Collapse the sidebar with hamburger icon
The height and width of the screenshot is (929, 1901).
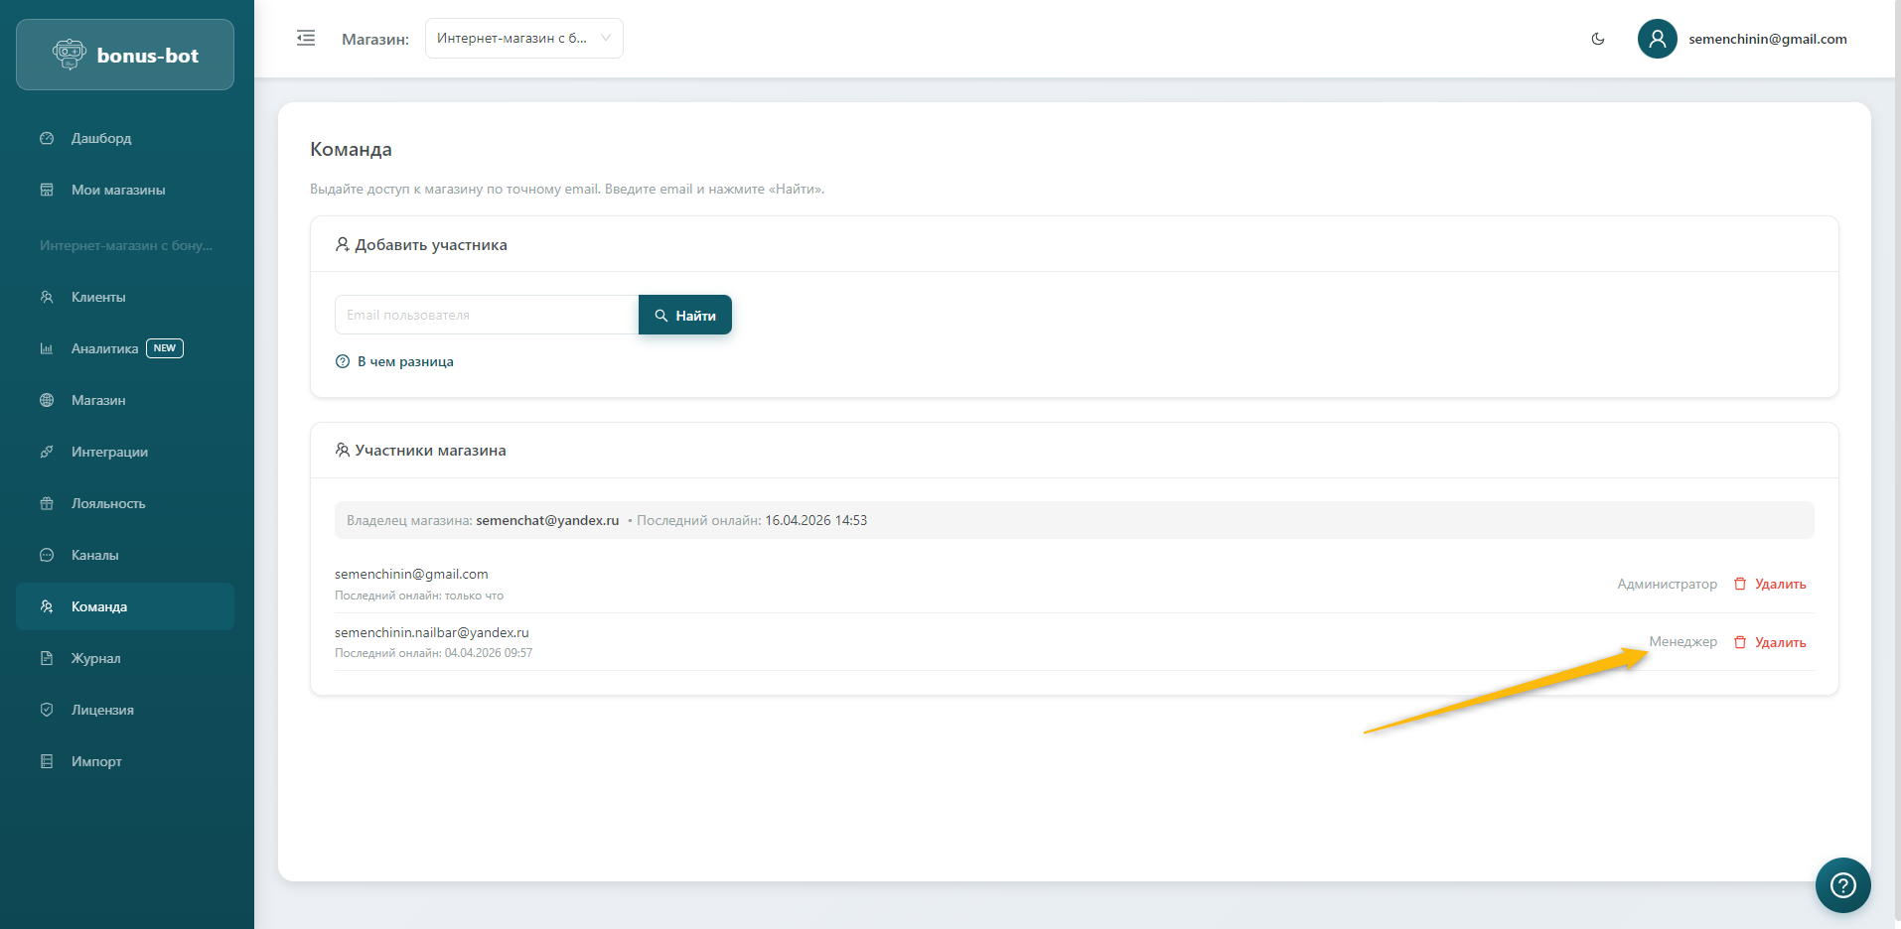coord(306,39)
